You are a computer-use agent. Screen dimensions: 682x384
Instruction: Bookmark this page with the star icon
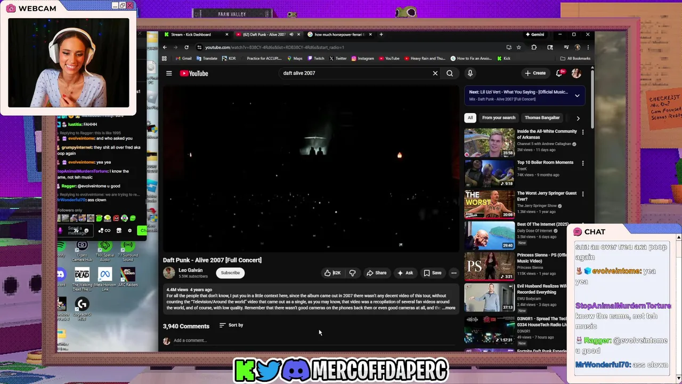coord(519,47)
